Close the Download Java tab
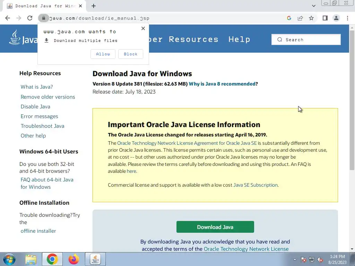Screen dimensions: 355x266 80,6
